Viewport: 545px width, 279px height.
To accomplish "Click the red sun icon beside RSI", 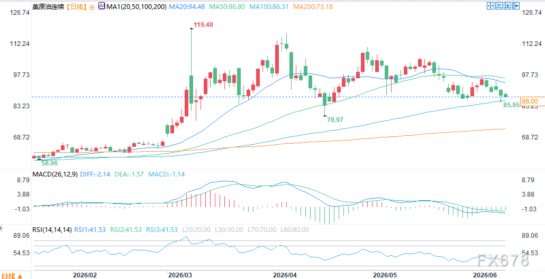I will tap(1, 228).
